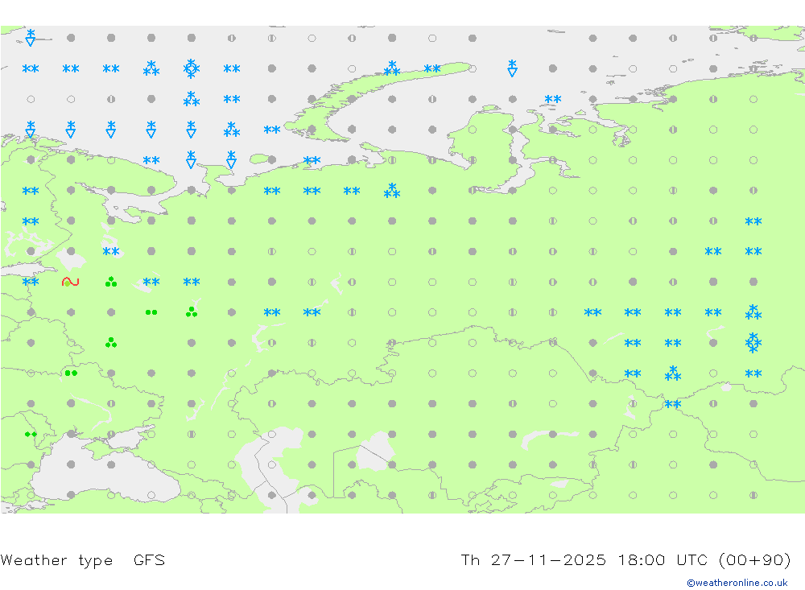The width and height of the screenshot is (805, 590).
Task: Click green two-dot rain symbol left of three-dot symbol
Action: (151, 312)
